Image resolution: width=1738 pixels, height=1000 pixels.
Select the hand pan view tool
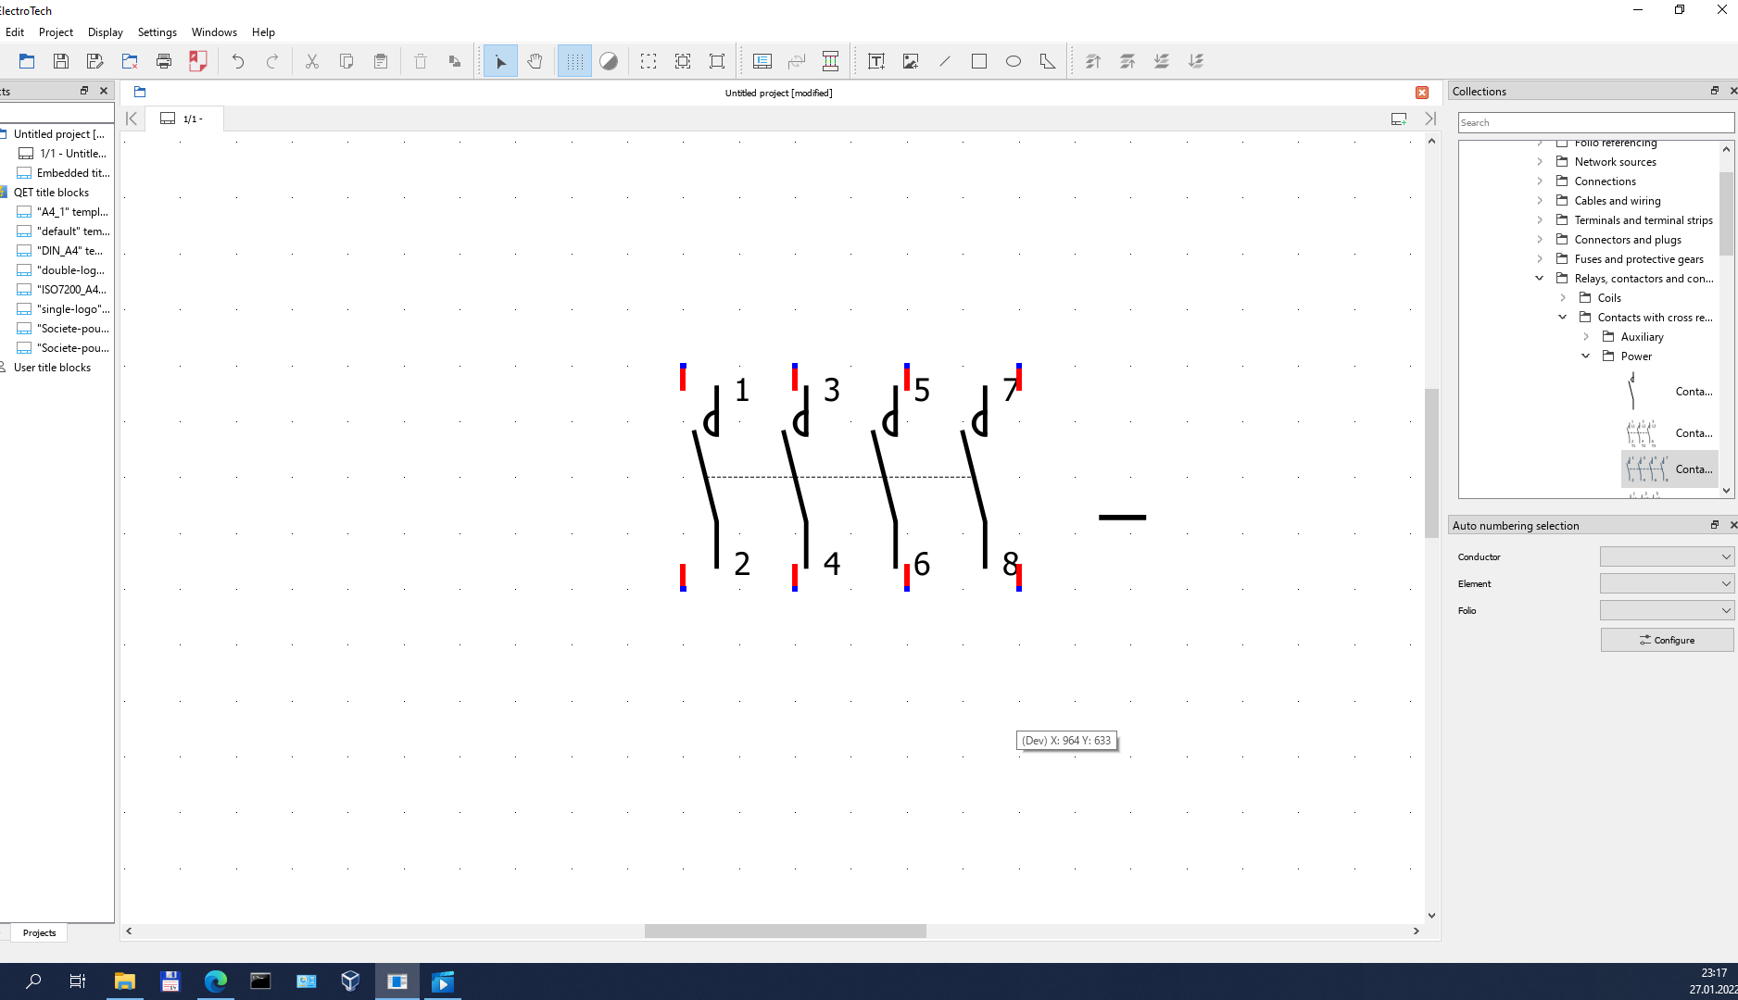535,61
